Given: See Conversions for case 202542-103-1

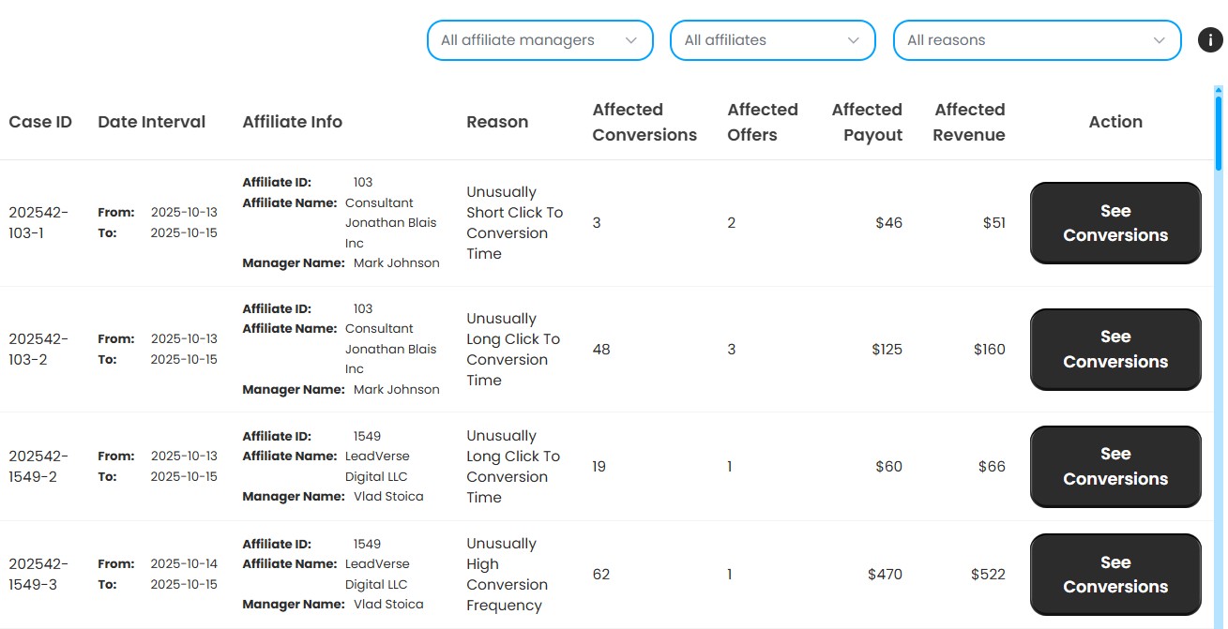Looking at the screenshot, I should point(1114,222).
